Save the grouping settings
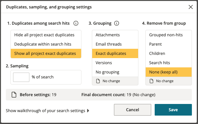The width and height of the screenshot is (198, 124). click(173, 110)
